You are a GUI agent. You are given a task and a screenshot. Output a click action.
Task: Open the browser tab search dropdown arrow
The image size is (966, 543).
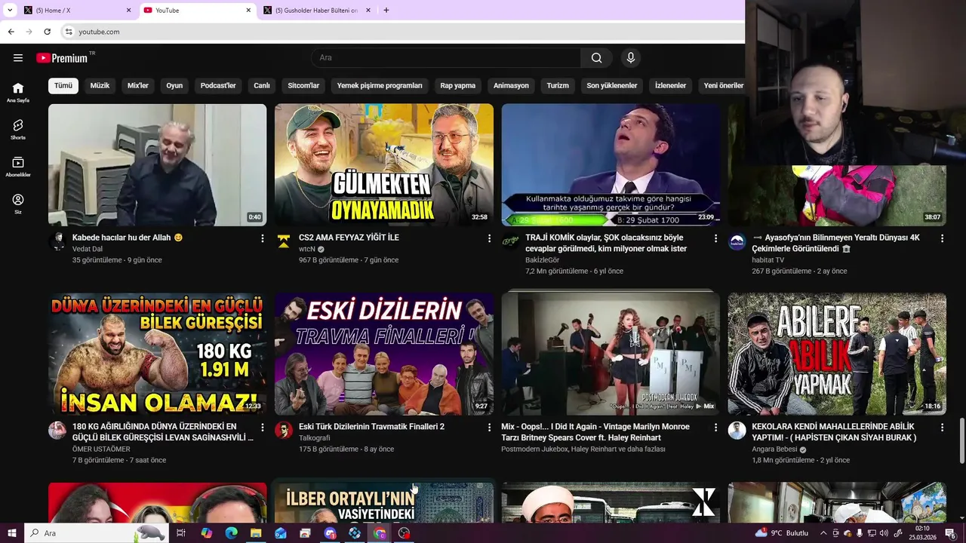click(x=10, y=11)
